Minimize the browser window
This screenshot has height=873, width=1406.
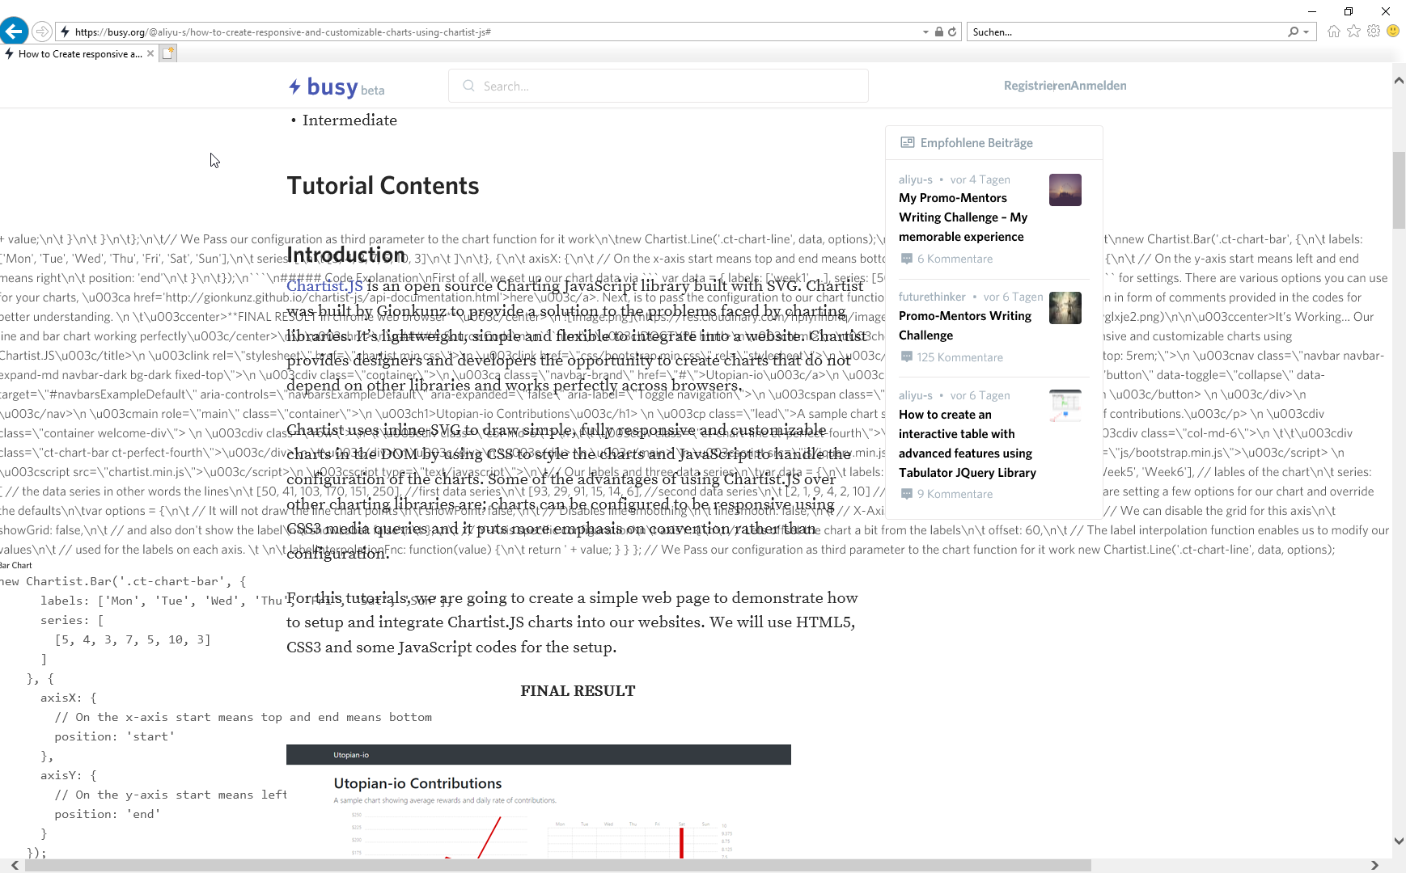pyautogui.click(x=1312, y=11)
